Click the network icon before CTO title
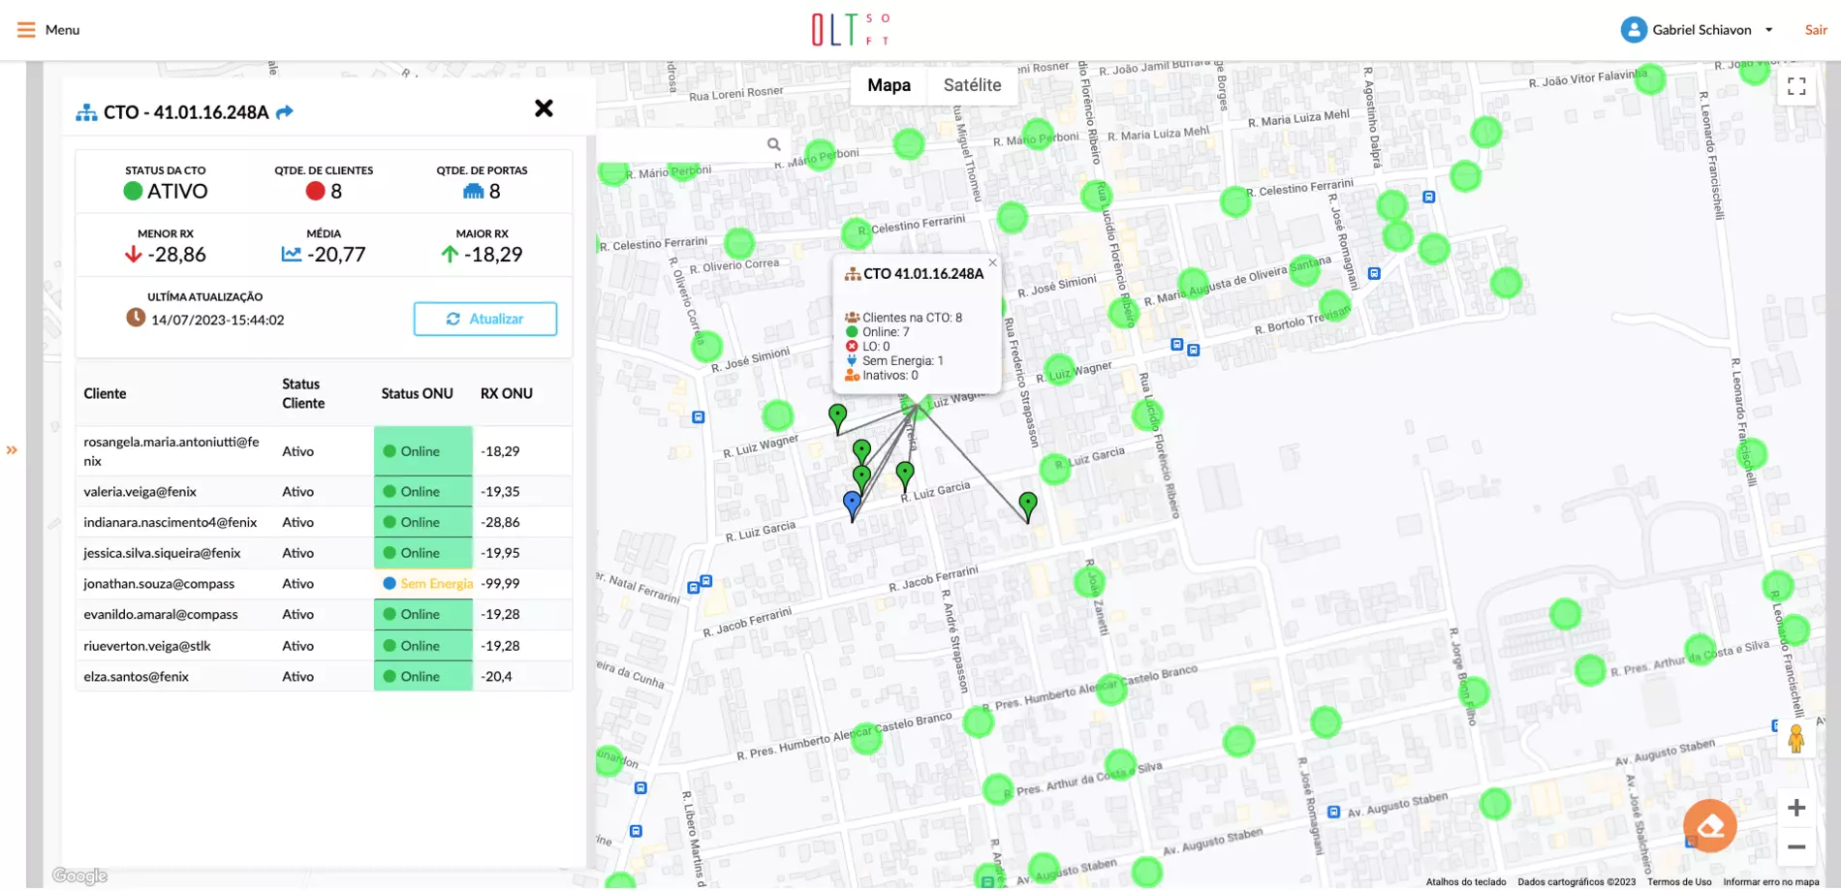 (x=86, y=112)
